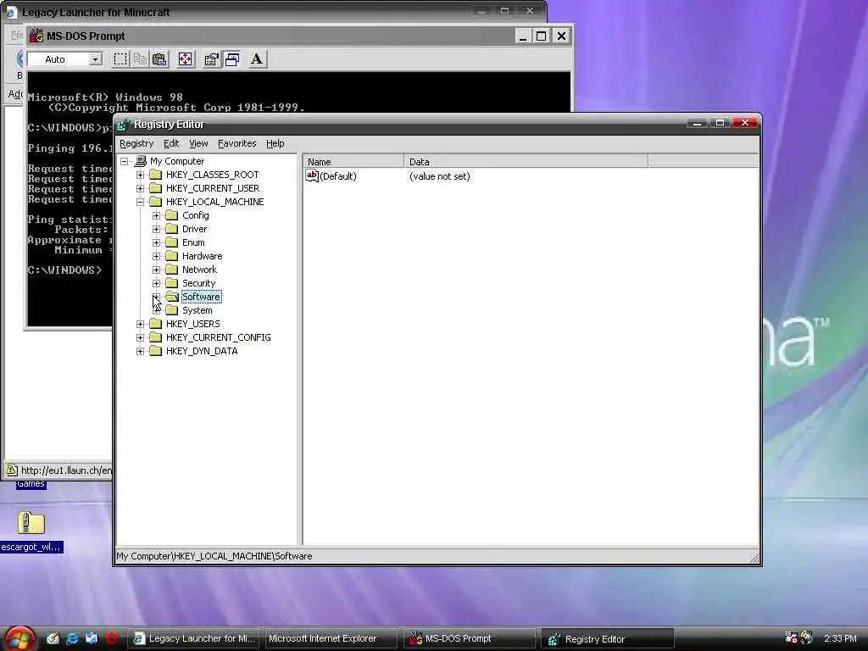Expand the HKEY_USERS key
Image resolution: width=868 pixels, height=651 pixels.
pos(140,324)
